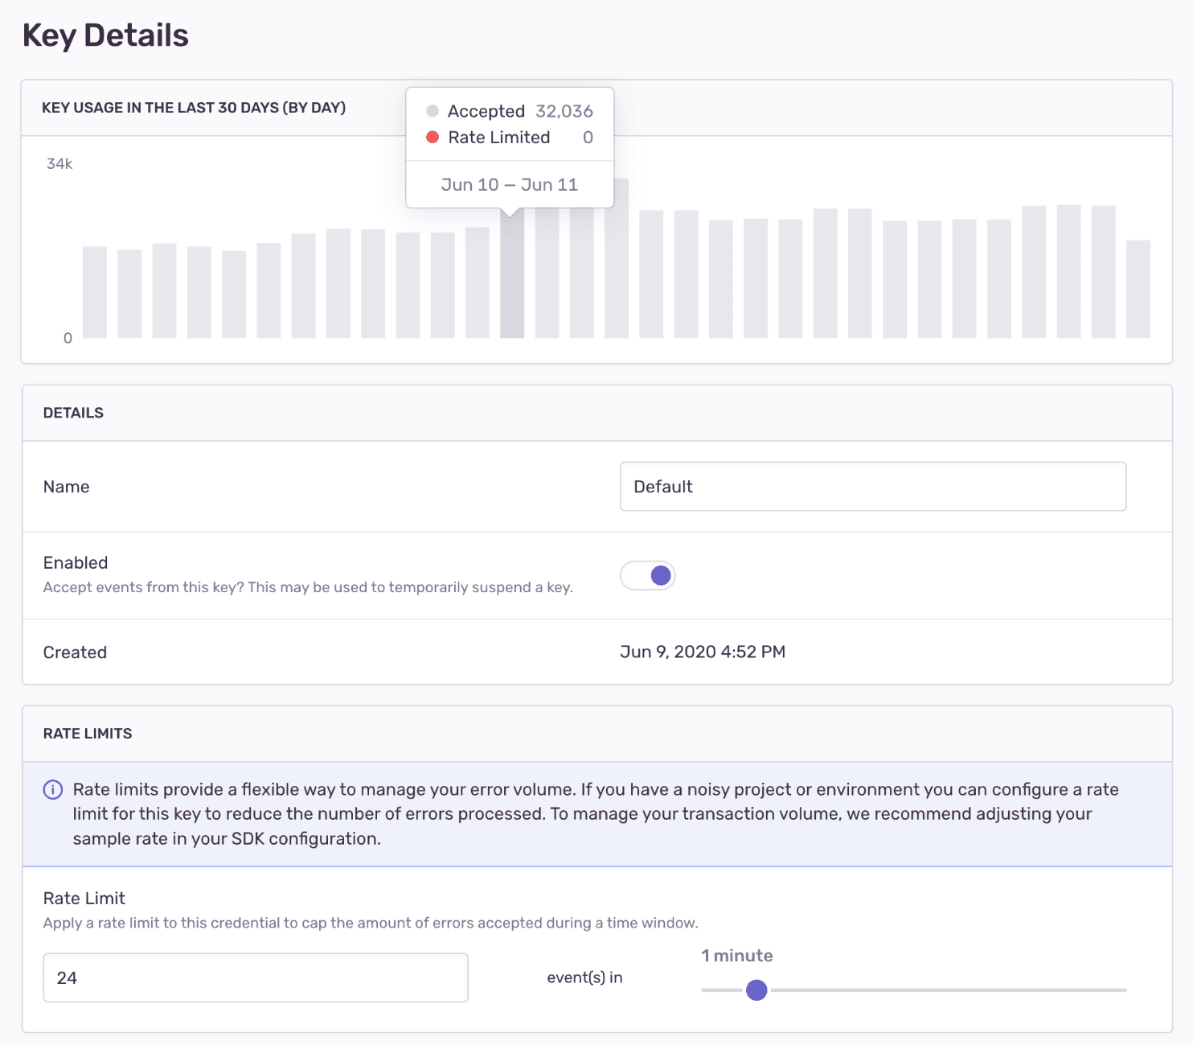Focus the Rate Limit events input field
The height and width of the screenshot is (1045, 1193).
(255, 977)
